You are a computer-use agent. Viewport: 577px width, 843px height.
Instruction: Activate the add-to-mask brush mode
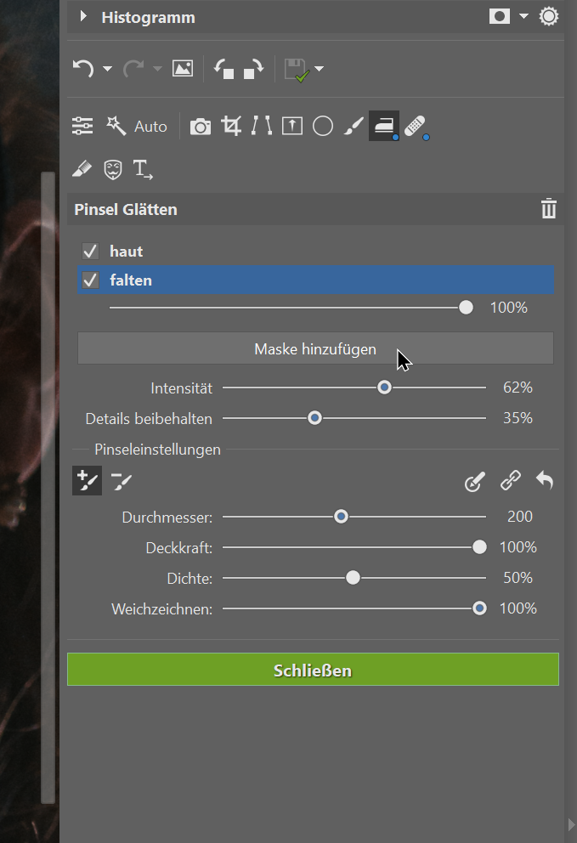pos(88,480)
